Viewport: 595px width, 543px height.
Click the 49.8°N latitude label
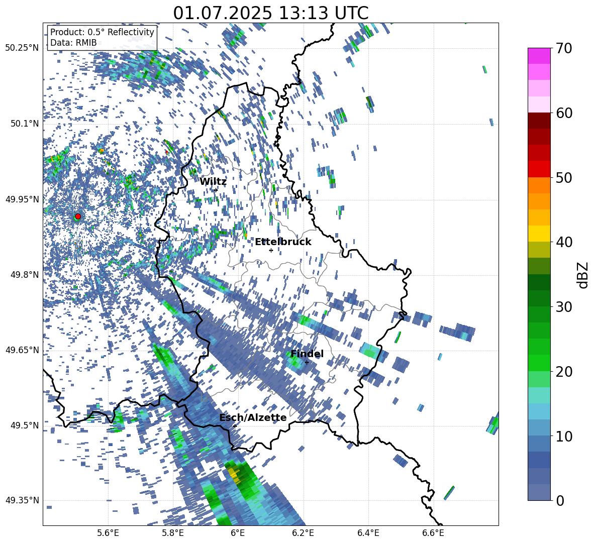pos(25,275)
